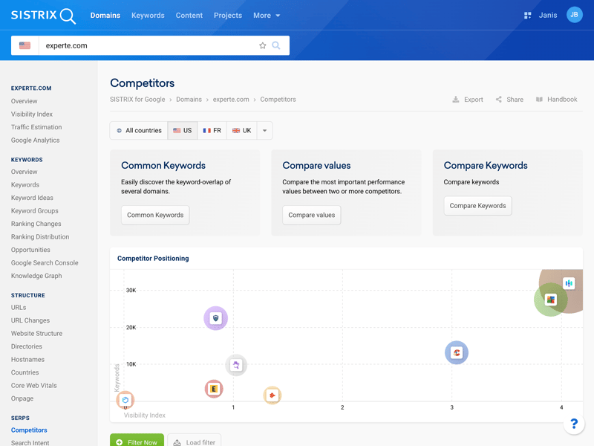Go to the Keywords top navigation tab

pyautogui.click(x=148, y=15)
